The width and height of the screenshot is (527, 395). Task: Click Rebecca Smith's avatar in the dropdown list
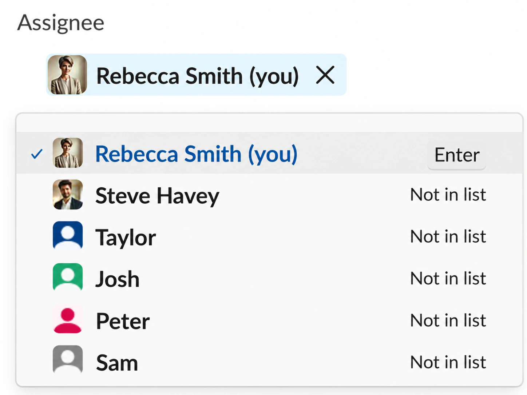(68, 153)
